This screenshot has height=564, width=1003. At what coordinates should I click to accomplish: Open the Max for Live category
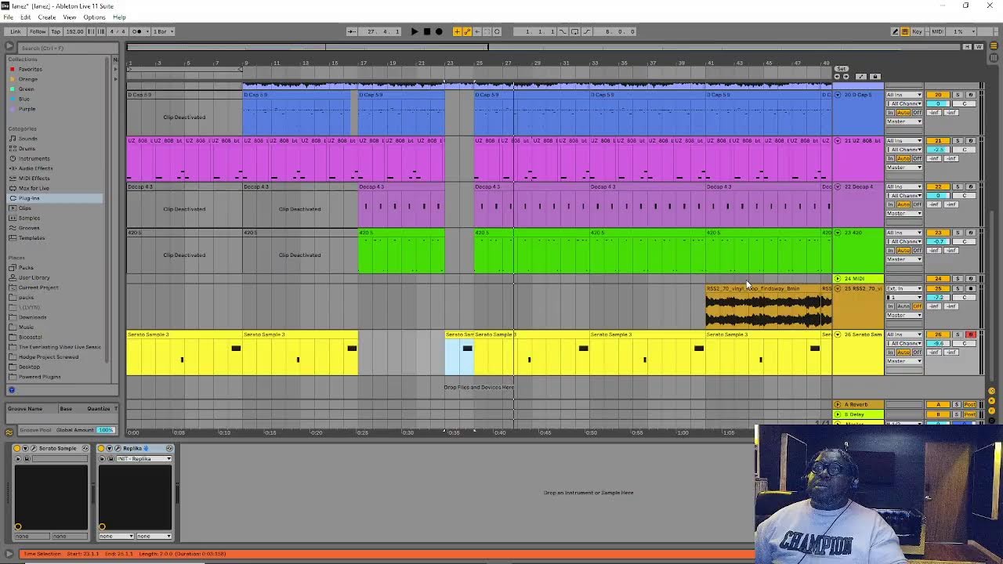point(34,188)
